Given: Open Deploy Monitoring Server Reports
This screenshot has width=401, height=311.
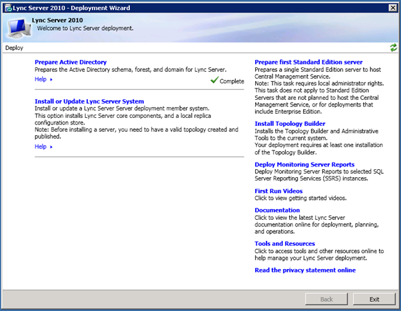Looking at the screenshot, I should 304,164.
